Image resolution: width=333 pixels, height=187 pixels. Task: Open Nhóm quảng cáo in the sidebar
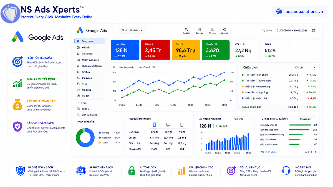point(90,60)
